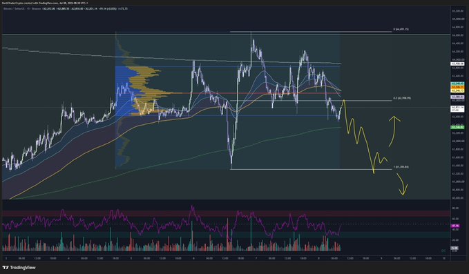Click the 60,600.00 price scale tick
The image size is (469, 274).
point(458,197)
